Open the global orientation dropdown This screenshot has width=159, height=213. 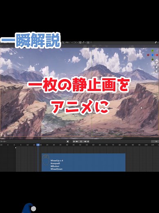(69, 43)
